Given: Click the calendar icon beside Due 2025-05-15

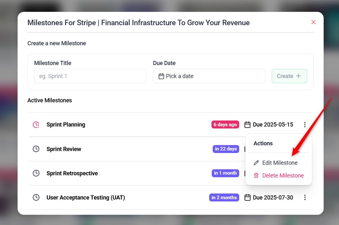Looking at the screenshot, I should [x=247, y=125].
